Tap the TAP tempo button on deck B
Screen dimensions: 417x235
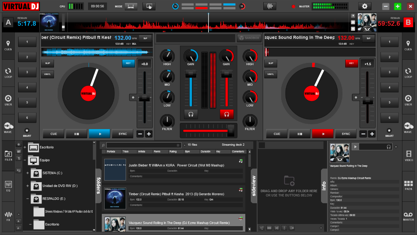click(x=369, y=38)
